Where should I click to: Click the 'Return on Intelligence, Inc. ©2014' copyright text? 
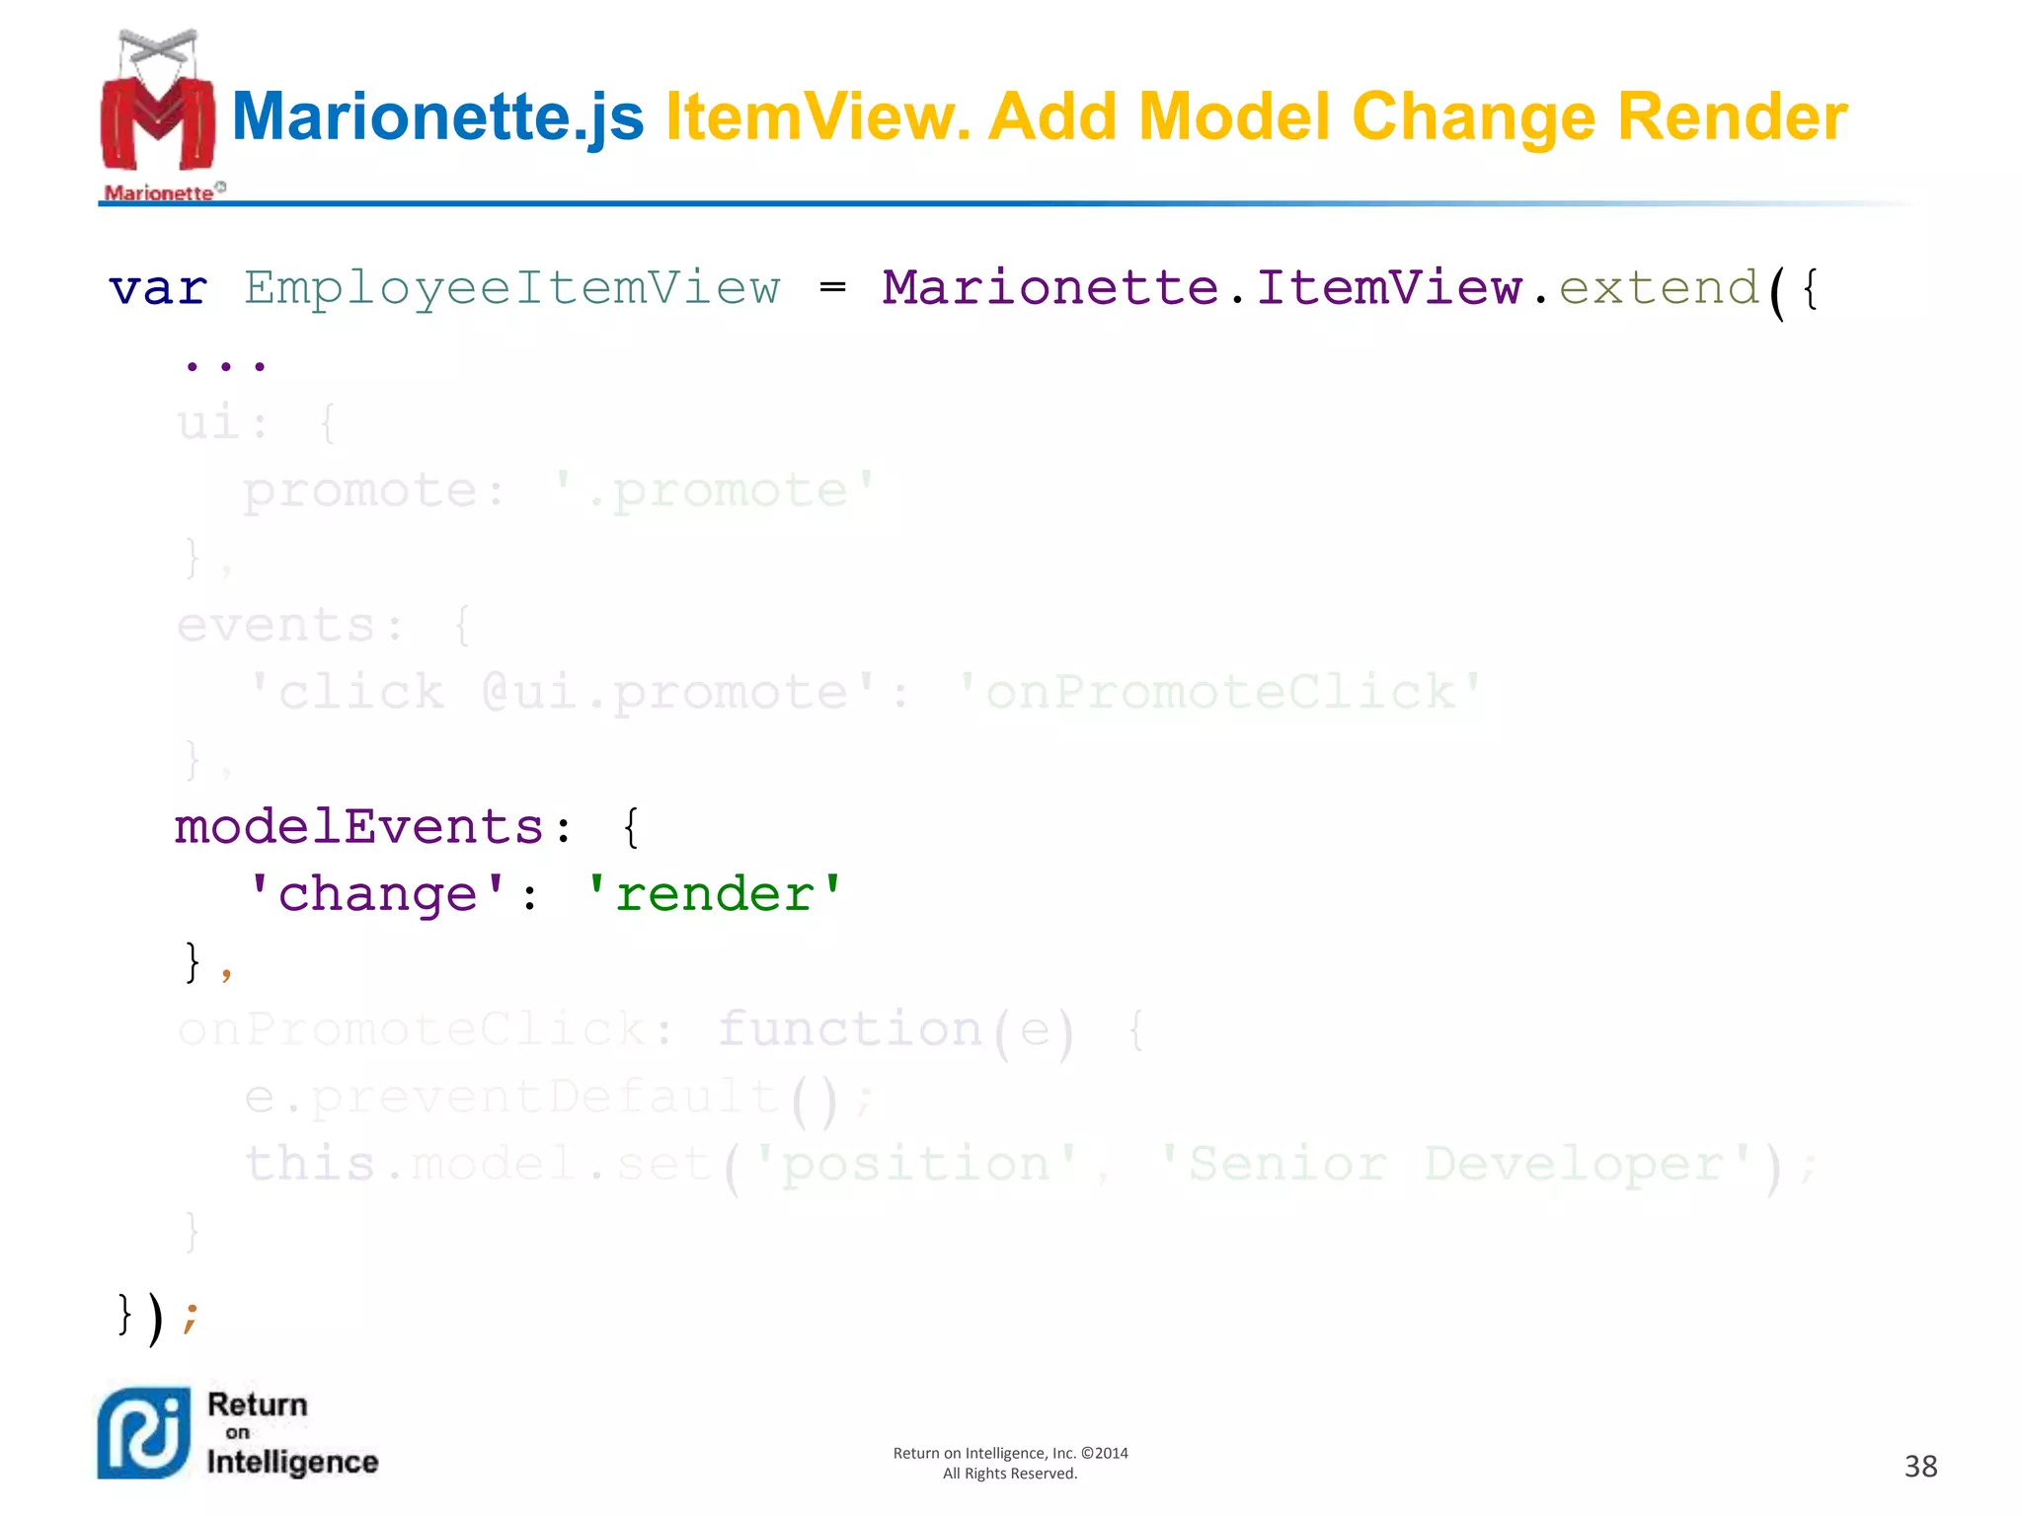pyautogui.click(x=1010, y=1453)
